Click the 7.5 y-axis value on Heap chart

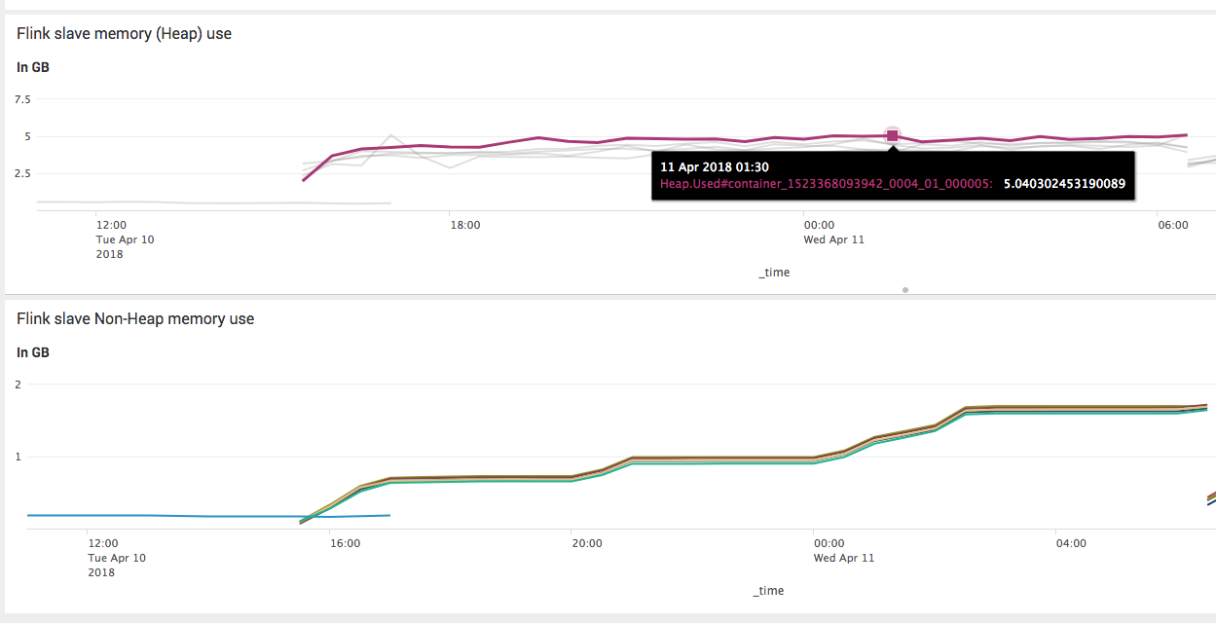pyautogui.click(x=22, y=99)
